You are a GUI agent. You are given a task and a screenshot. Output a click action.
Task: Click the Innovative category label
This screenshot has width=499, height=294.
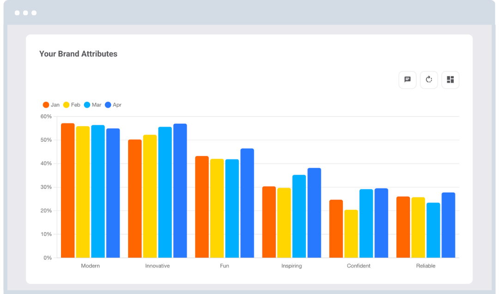point(158,266)
